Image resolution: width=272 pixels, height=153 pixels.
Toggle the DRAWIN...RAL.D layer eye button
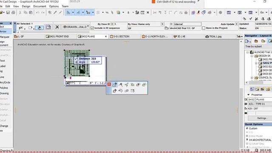(75, 27)
